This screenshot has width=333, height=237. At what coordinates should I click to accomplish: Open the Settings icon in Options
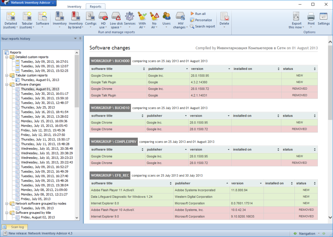point(324,17)
